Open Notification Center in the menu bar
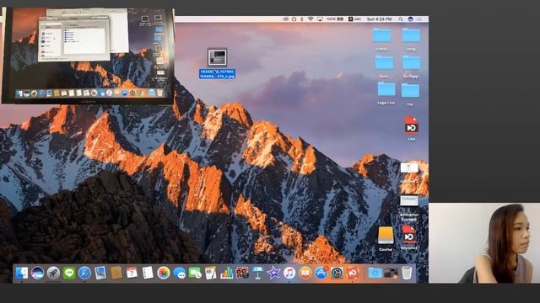The image size is (540, 303). click(x=420, y=19)
